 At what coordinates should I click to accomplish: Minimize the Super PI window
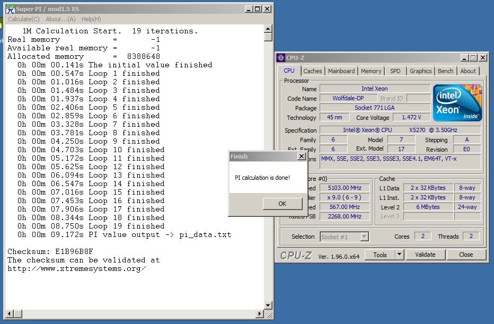tap(249, 9)
